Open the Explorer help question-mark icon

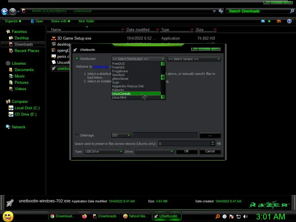(289, 21)
